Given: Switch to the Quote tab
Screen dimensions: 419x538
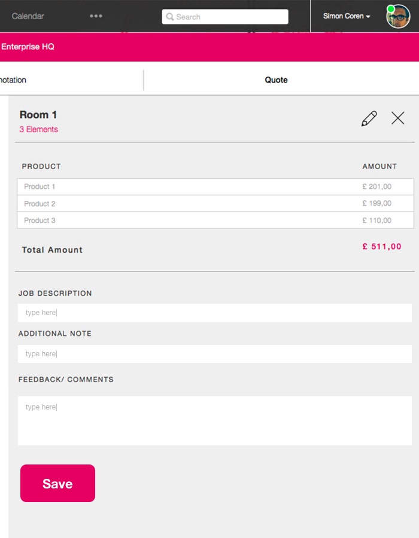Looking at the screenshot, I should coord(277,80).
